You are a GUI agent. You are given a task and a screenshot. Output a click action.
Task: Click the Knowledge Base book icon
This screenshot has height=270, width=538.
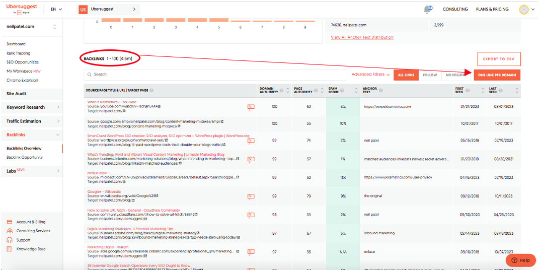10,249
